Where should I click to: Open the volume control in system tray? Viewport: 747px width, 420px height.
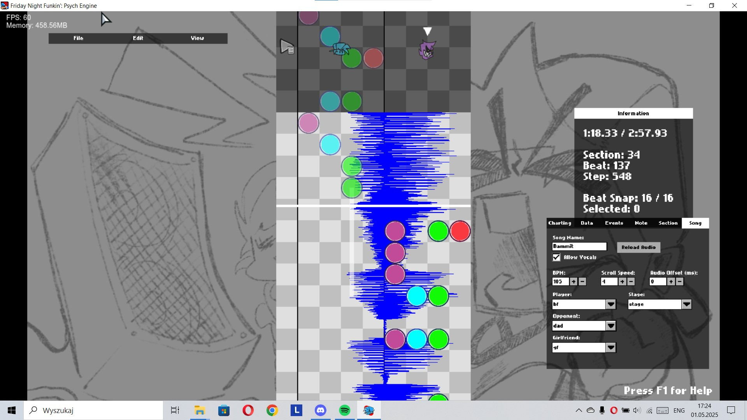point(637,410)
